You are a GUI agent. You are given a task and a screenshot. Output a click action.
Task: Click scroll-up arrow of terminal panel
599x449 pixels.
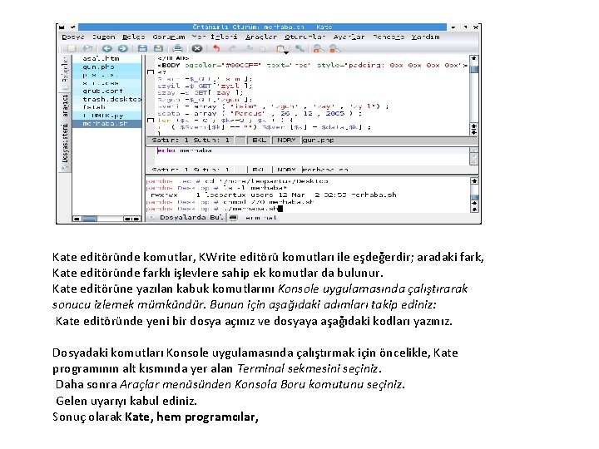pos(474,180)
